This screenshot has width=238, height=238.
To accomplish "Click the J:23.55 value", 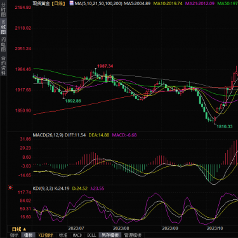I will point(97,188).
